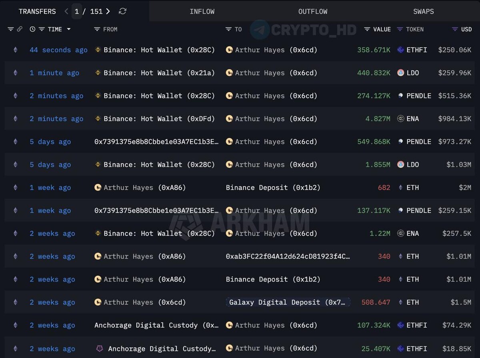Switch to the SWAPS tab

click(424, 11)
